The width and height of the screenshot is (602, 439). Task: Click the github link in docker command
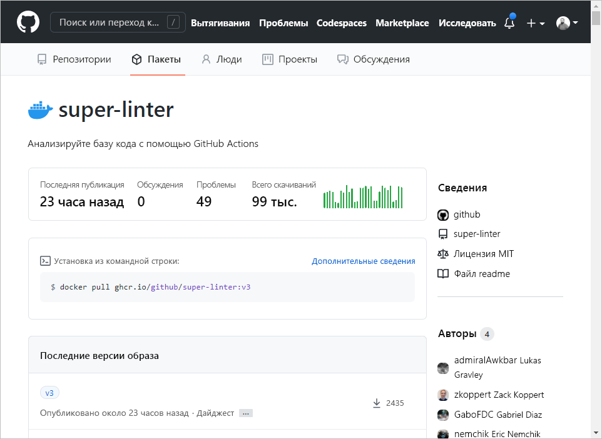[164, 287]
